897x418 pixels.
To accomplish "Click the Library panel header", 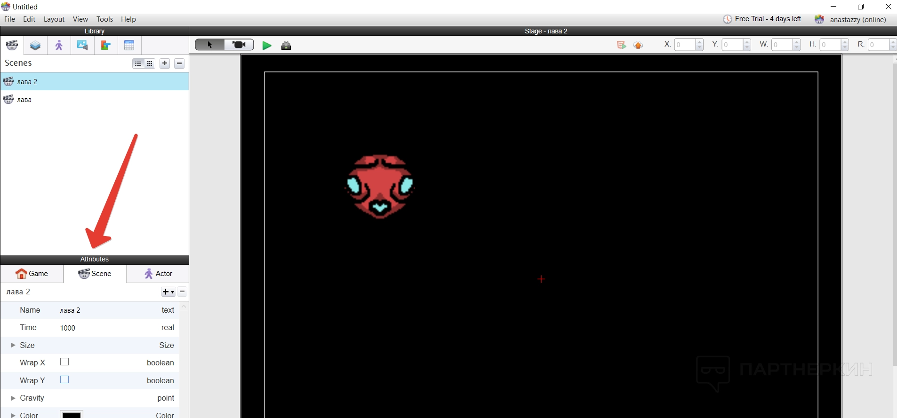I will 94,31.
